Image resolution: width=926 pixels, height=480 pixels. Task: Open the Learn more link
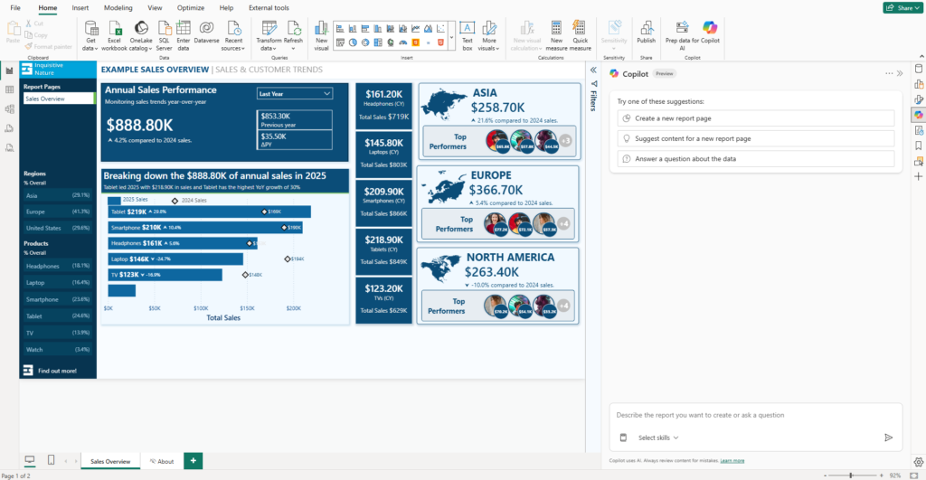pyautogui.click(x=732, y=460)
